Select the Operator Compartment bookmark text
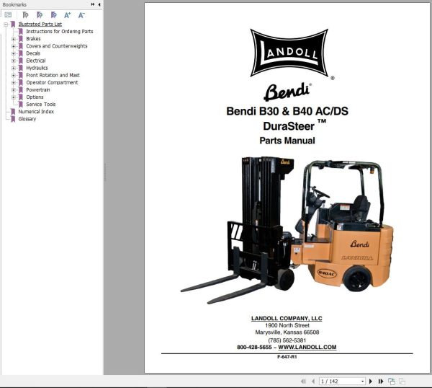 pos(52,82)
